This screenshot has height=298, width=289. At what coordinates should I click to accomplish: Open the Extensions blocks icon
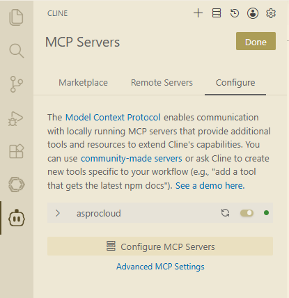[16, 151]
